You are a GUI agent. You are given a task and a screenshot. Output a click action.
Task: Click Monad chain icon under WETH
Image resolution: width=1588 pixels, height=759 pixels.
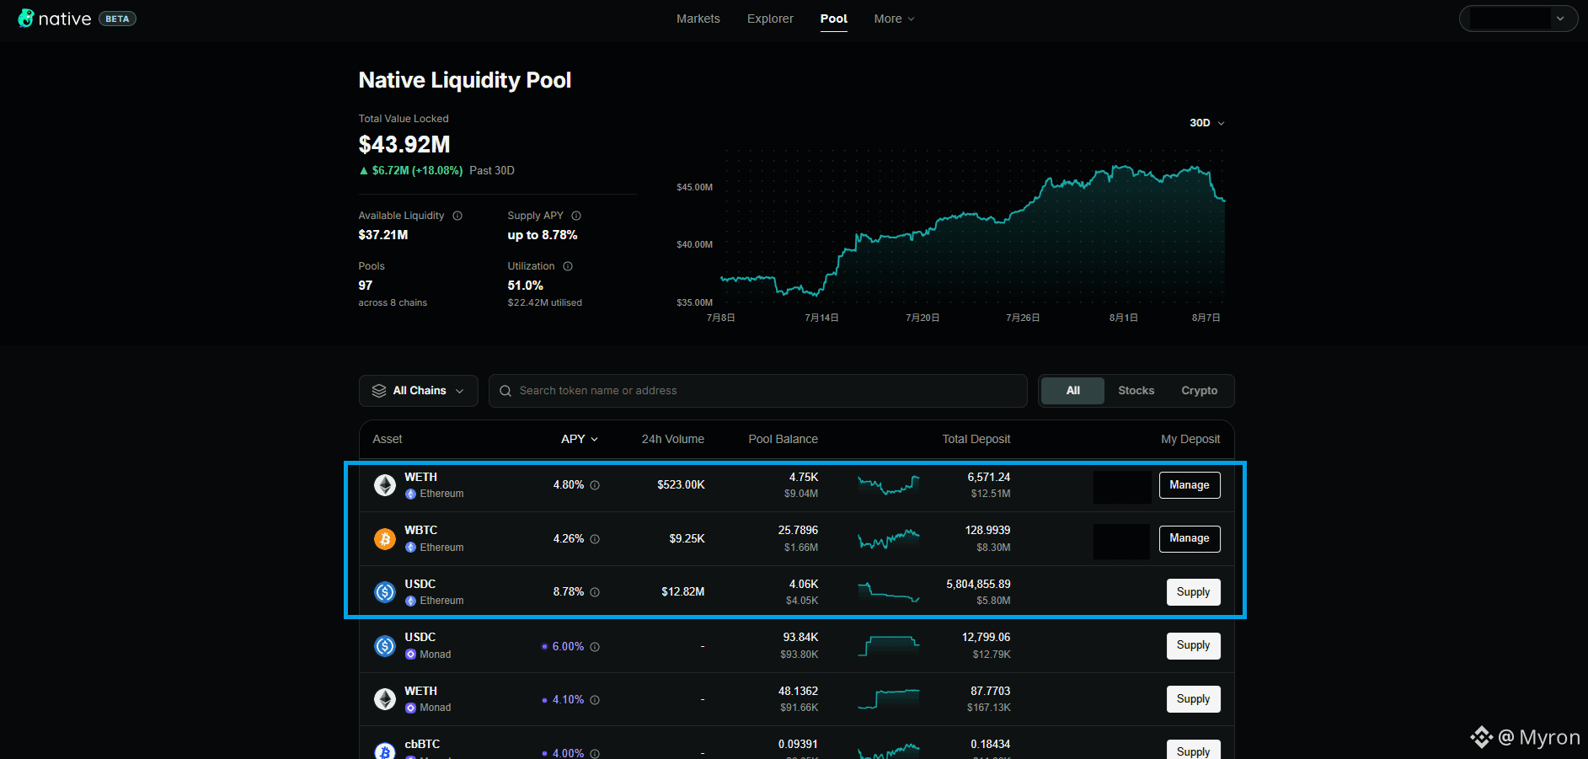coord(411,708)
